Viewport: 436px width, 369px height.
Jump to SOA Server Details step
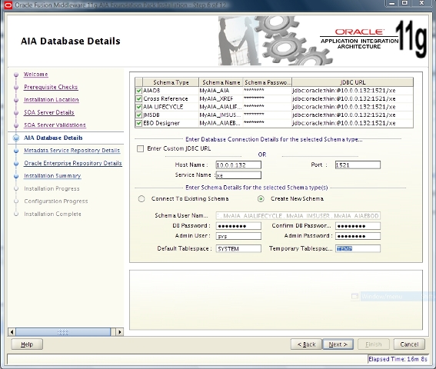49,112
